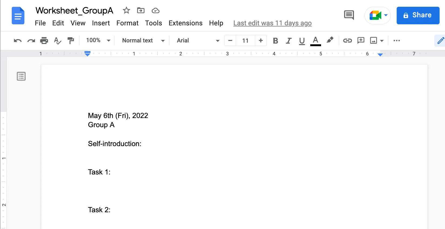Screen dimensions: 445x229
Task: Click the blue Share button
Action: [x=418, y=15]
